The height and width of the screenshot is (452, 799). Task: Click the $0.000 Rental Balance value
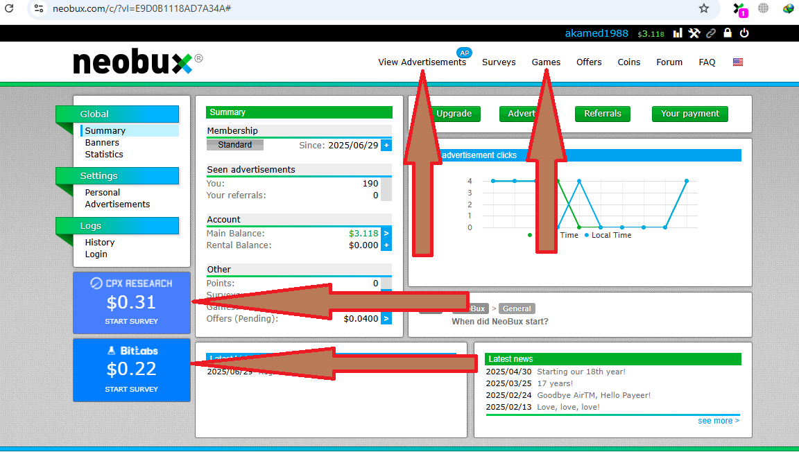click(x=363, y=245)
